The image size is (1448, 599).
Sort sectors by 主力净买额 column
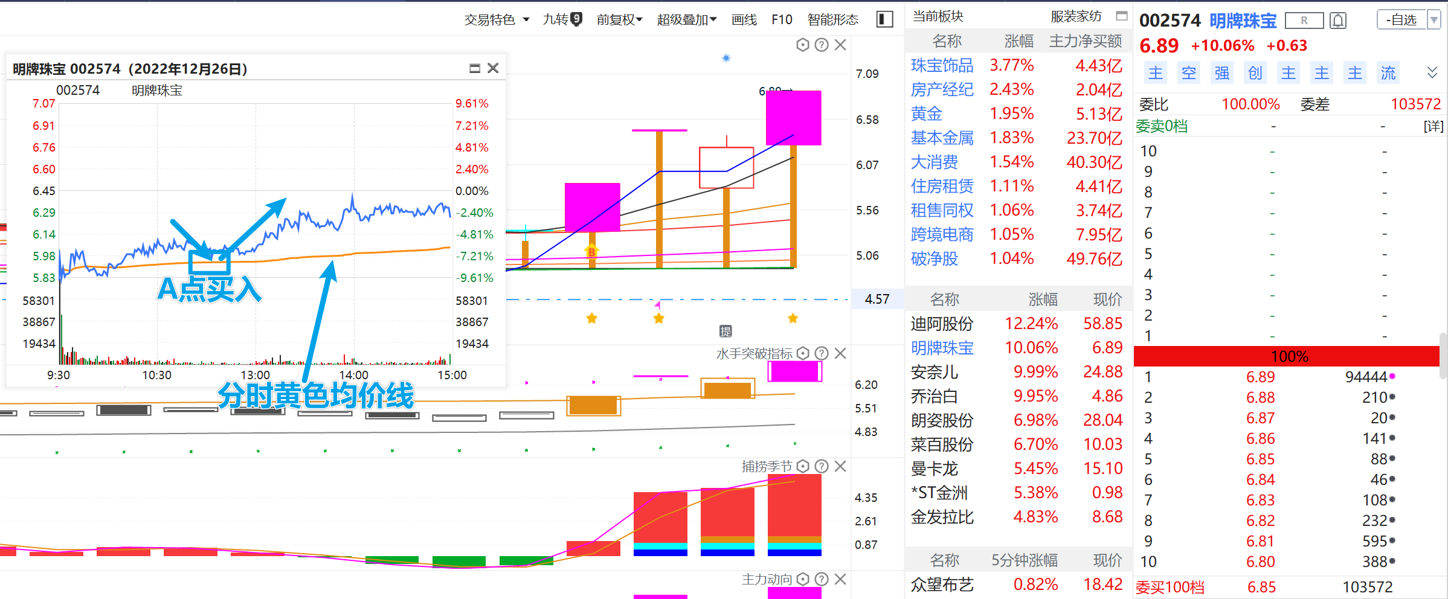coord(1086,41)
